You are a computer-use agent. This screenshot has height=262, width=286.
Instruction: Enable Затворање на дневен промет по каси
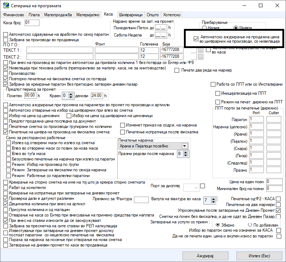tap(6, 245)
